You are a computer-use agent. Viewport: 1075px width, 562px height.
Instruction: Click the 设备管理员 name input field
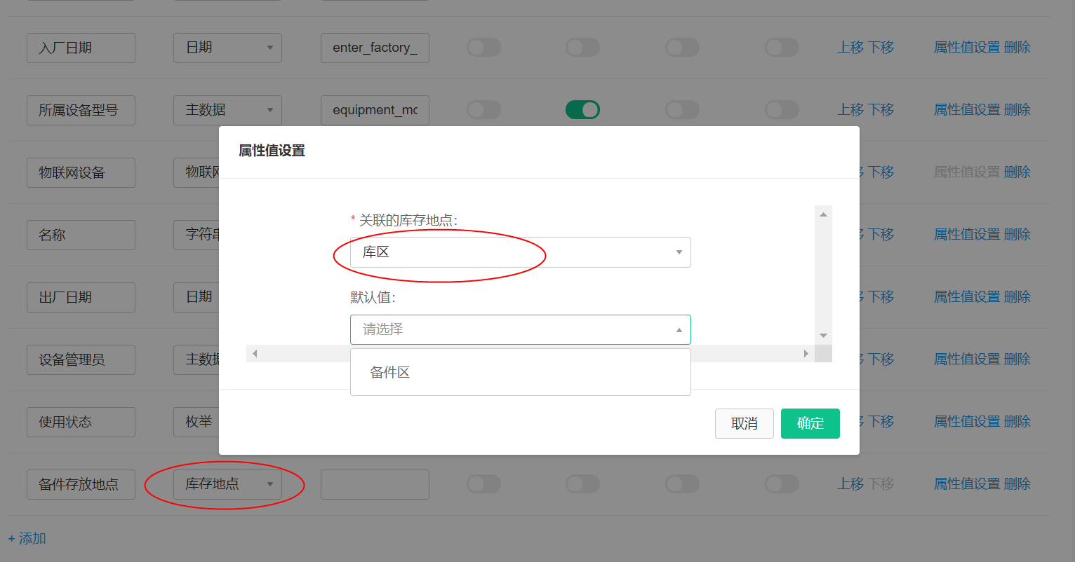point(81,359)
